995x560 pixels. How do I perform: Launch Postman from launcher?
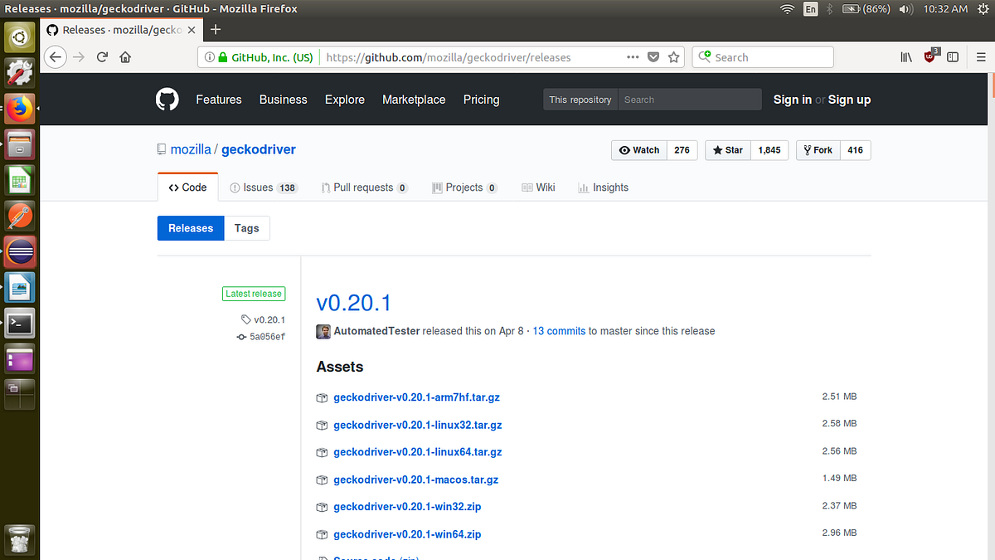(20, 216)
